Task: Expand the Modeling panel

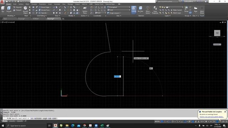Action: tap(11, 16)
